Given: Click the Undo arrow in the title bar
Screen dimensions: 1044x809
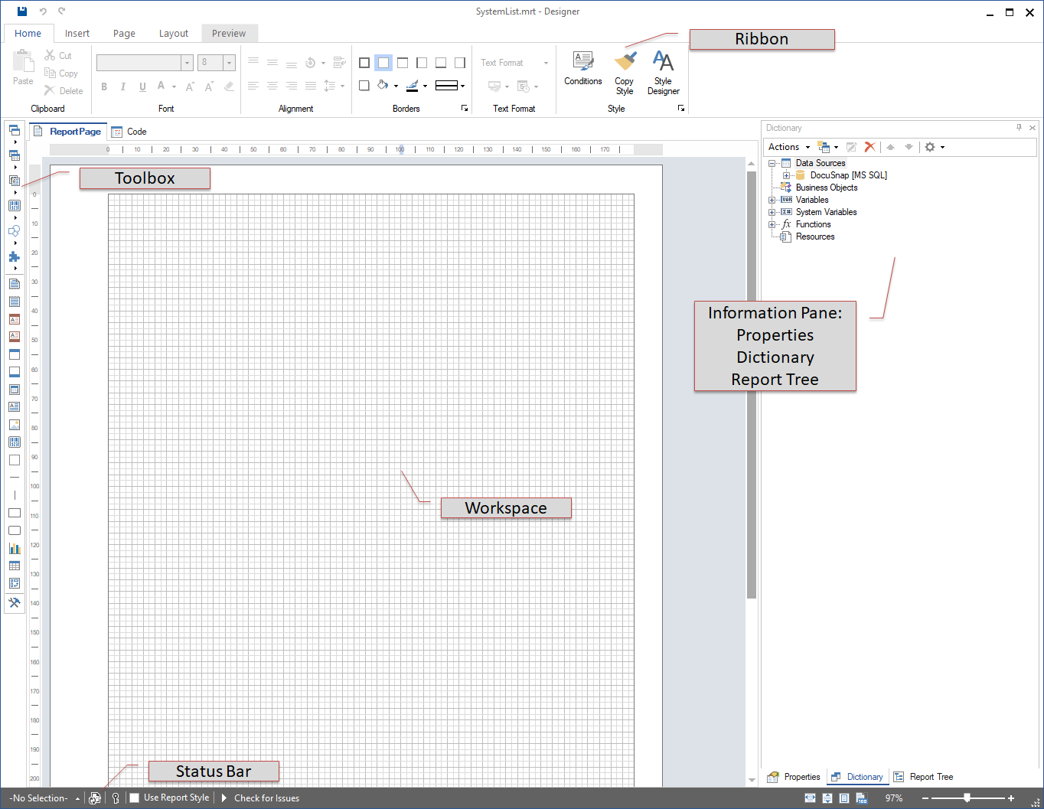Looking at the screenshot, I should [x=43, y=11].
